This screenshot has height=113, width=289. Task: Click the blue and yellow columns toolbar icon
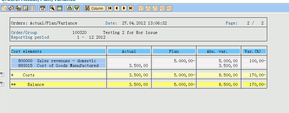[x=60, y=8]
